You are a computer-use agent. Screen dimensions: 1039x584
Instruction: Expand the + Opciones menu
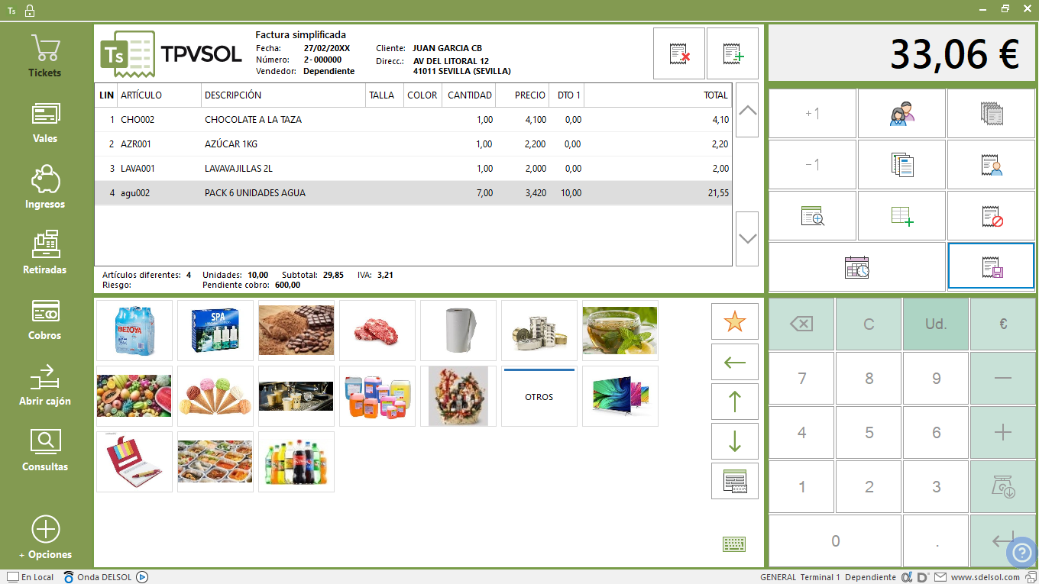[x=45, y=538]
